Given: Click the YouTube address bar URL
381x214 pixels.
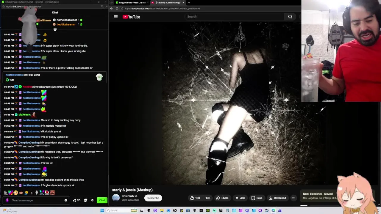Looking at the screenshot, I should point(162,8).
